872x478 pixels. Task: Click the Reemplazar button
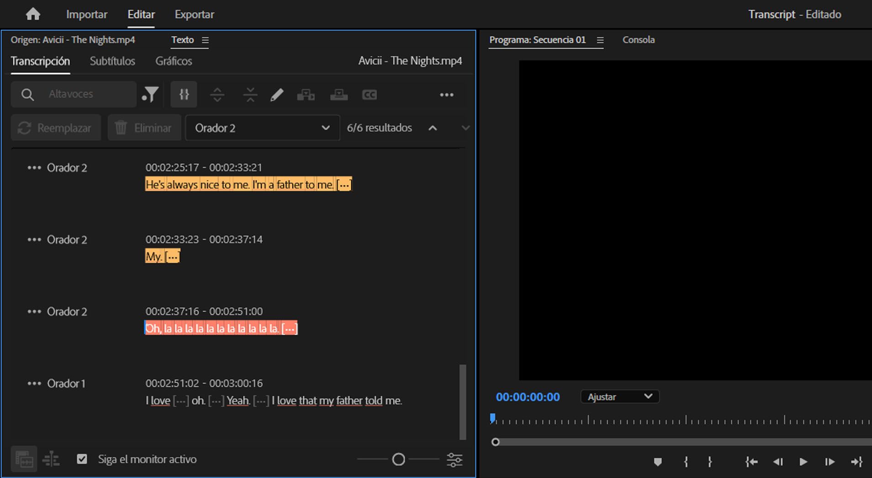(56, 128)
